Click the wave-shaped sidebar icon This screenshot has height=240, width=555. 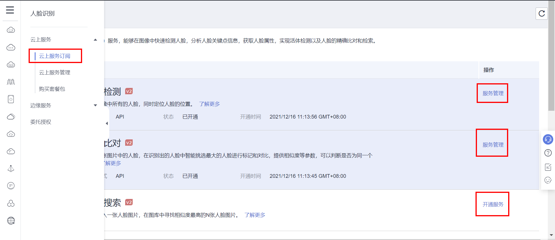click(x=11, y=82)
